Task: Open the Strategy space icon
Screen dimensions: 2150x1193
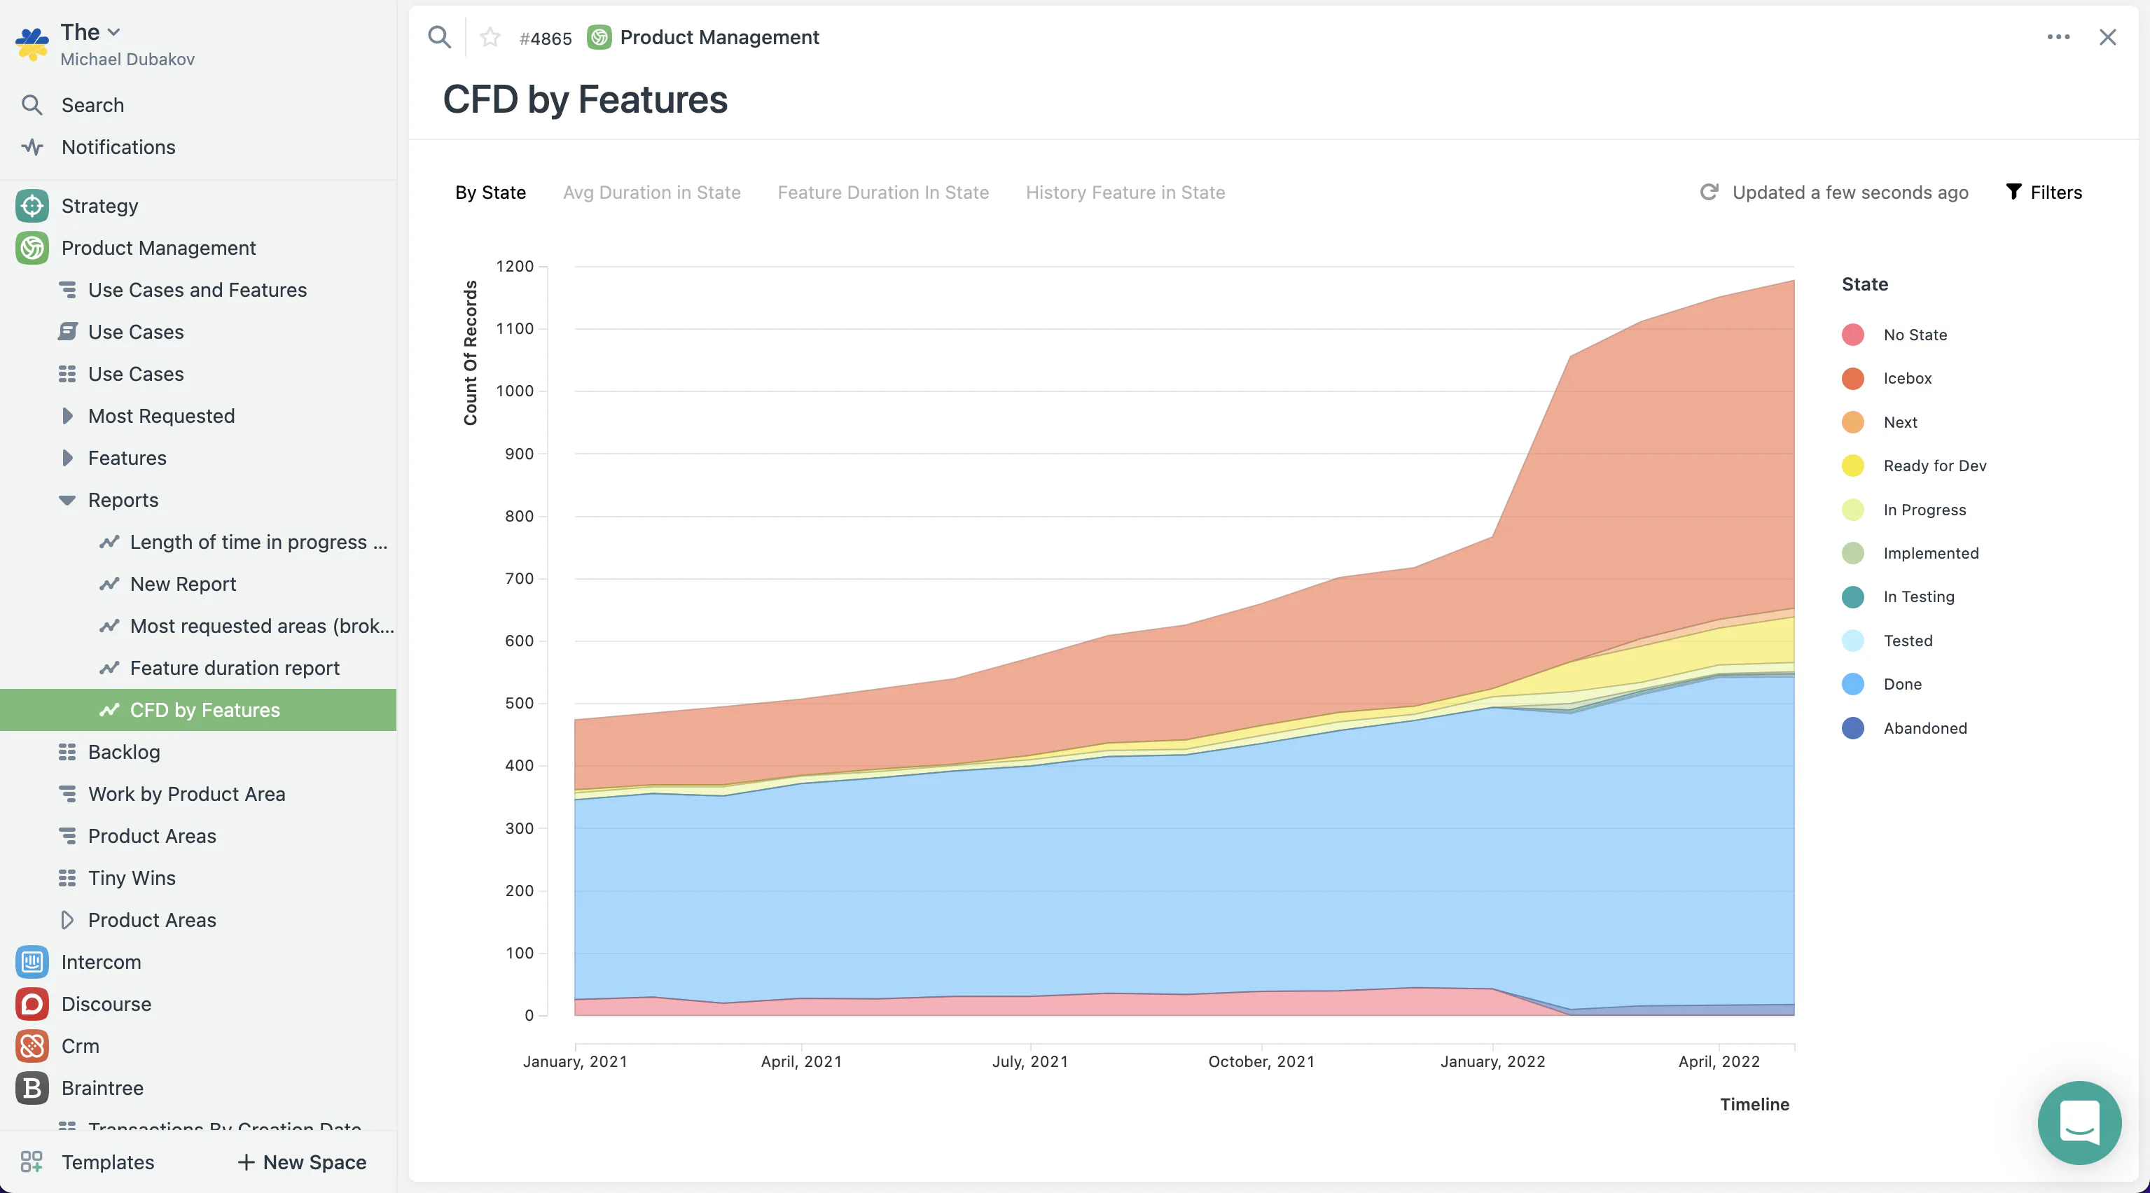Action: click(x=32, y=205)
